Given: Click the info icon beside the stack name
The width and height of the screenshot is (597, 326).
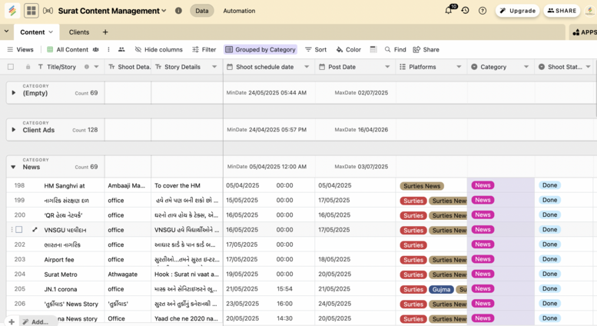Looking at the screenshot, I should pyautogui.click(x=178, y=11).
